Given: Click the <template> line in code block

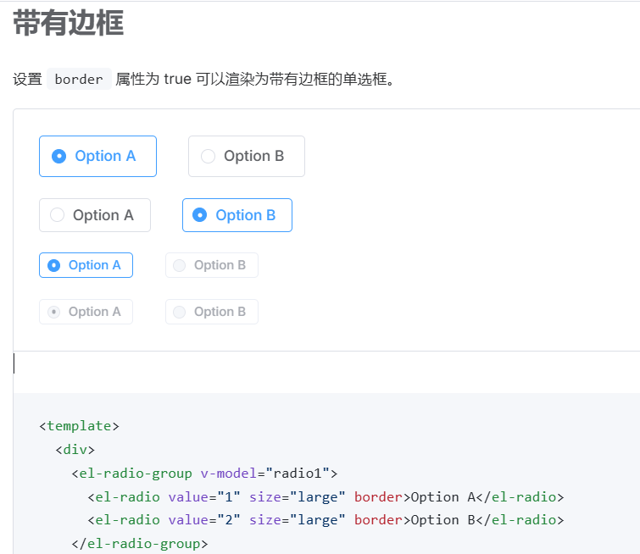Looking at the screenshot, I should coord(79,426).
